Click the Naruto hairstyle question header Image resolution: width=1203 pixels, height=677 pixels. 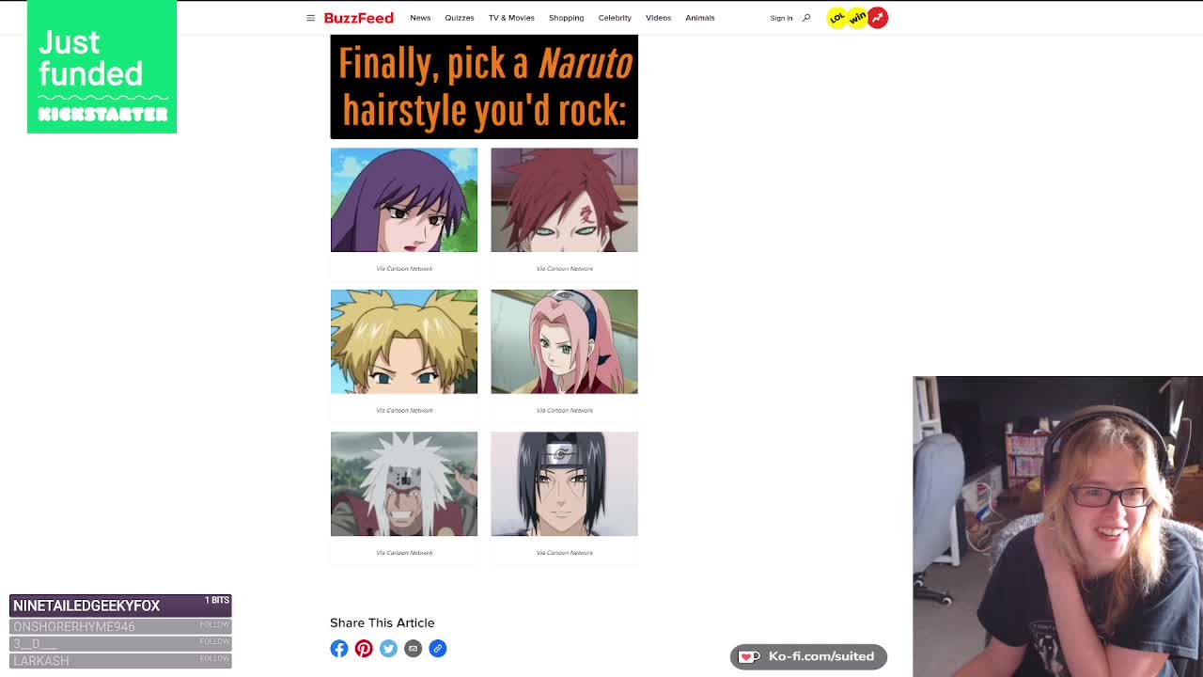[484, 87]
